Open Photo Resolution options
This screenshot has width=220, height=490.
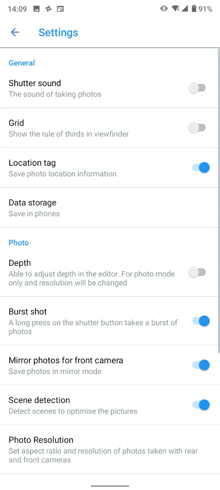click(x=110, y=450)
